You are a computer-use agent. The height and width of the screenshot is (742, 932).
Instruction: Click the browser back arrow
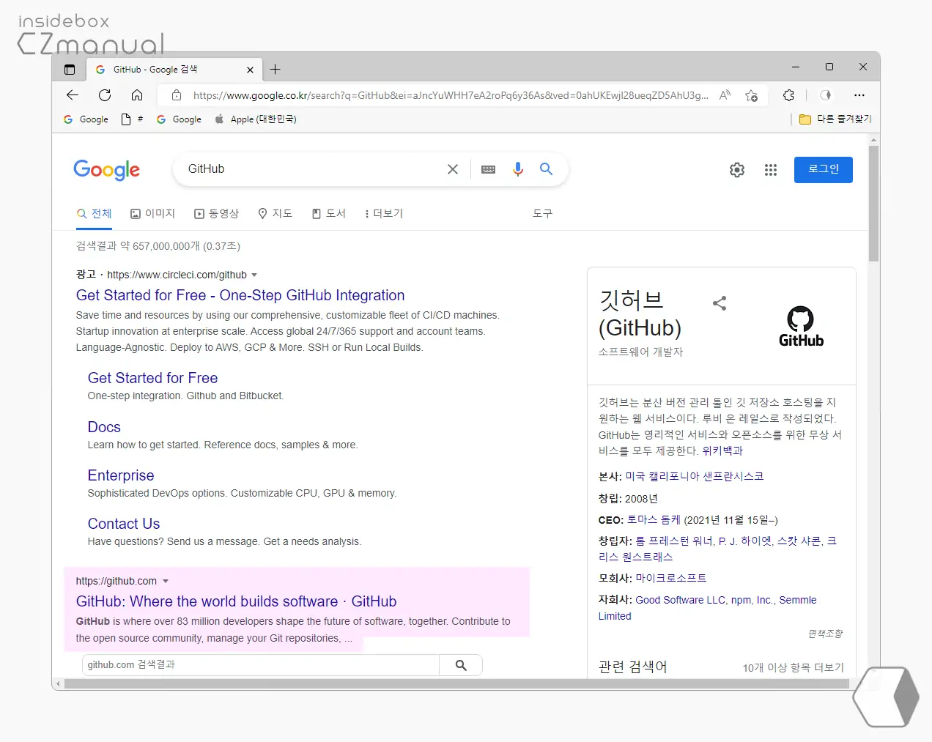73,95
